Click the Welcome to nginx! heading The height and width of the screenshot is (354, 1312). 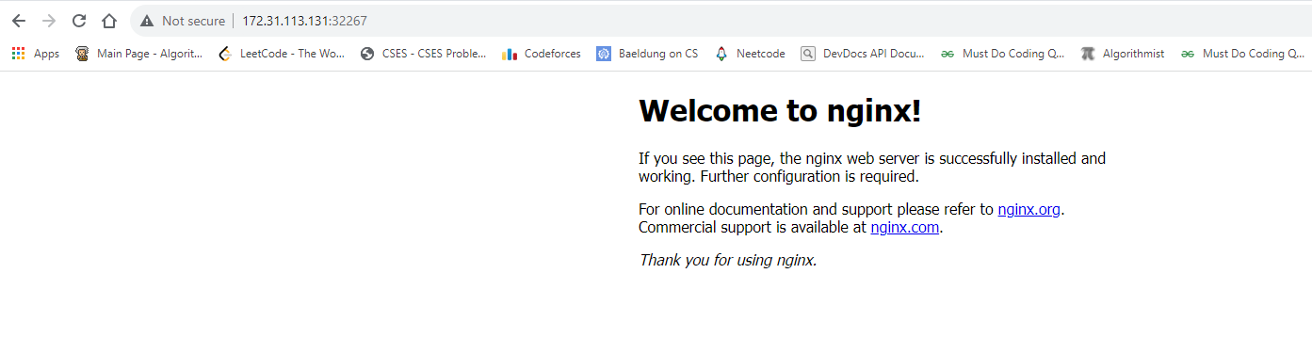(780, 111)
